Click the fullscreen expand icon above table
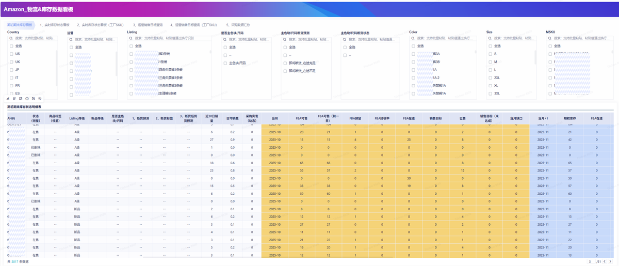This screenshot has width=619, height=266. click(x=21, y=98)
